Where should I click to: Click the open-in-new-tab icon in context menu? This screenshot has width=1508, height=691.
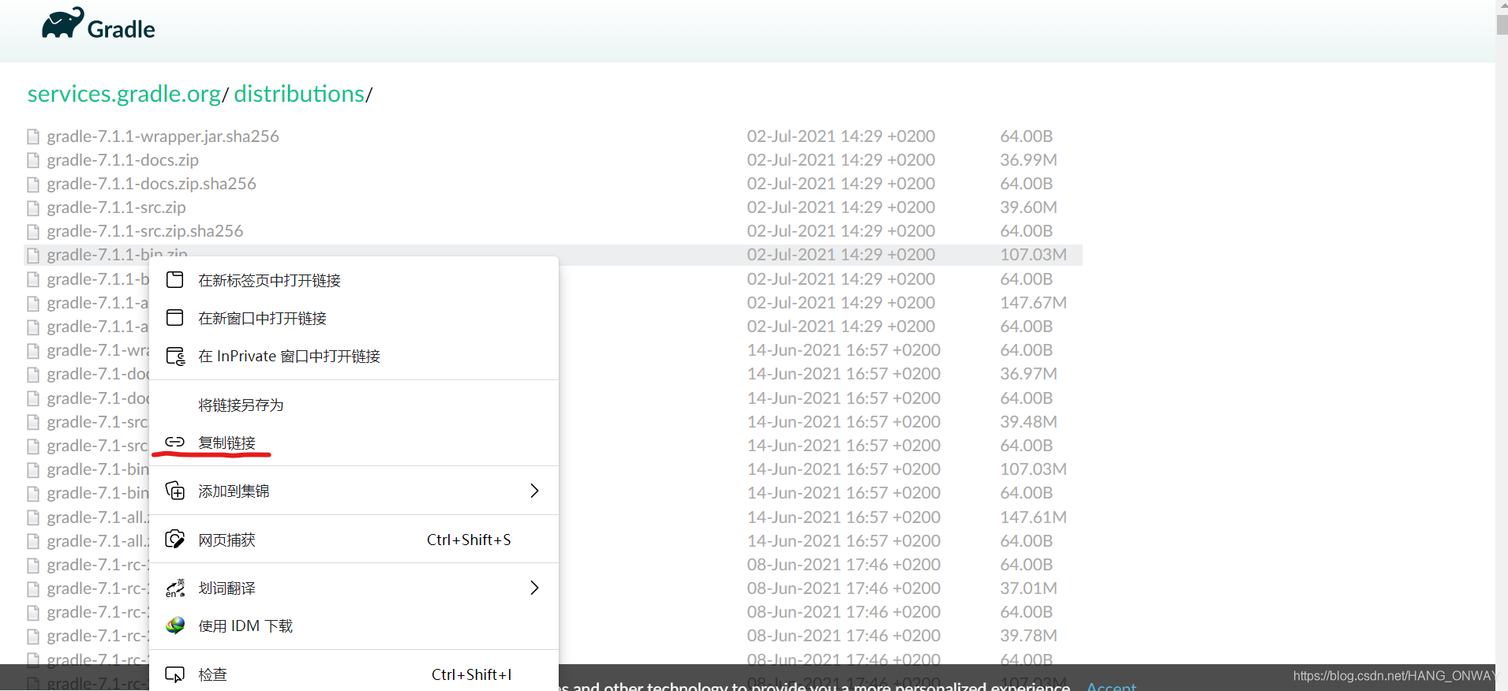[175, 280]
